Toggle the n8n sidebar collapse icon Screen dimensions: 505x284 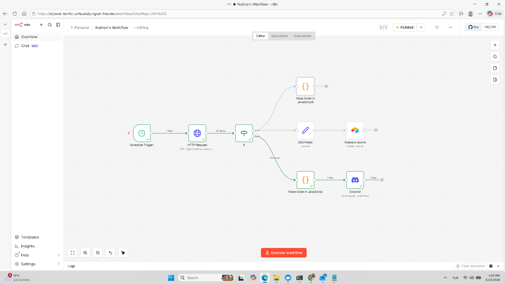coord(58,25)
